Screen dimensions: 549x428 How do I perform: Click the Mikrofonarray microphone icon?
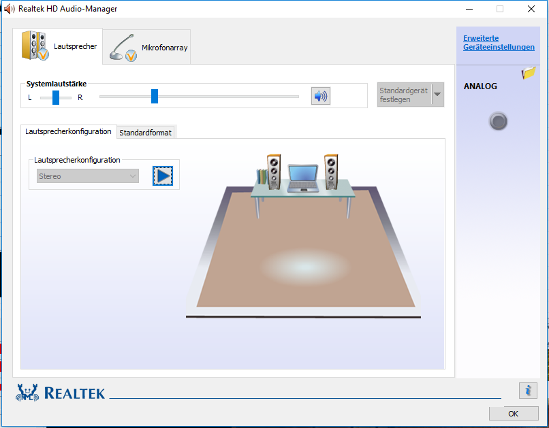click(x=123, y=48)
